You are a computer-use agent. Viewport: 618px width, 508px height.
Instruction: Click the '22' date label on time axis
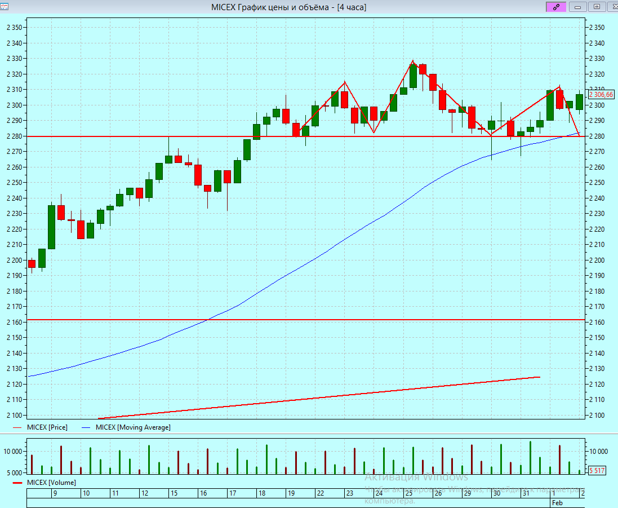pos(321,493)
